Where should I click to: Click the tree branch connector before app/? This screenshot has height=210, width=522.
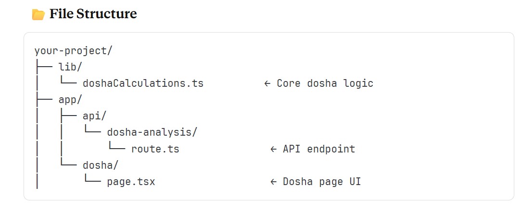coord(44,100)
